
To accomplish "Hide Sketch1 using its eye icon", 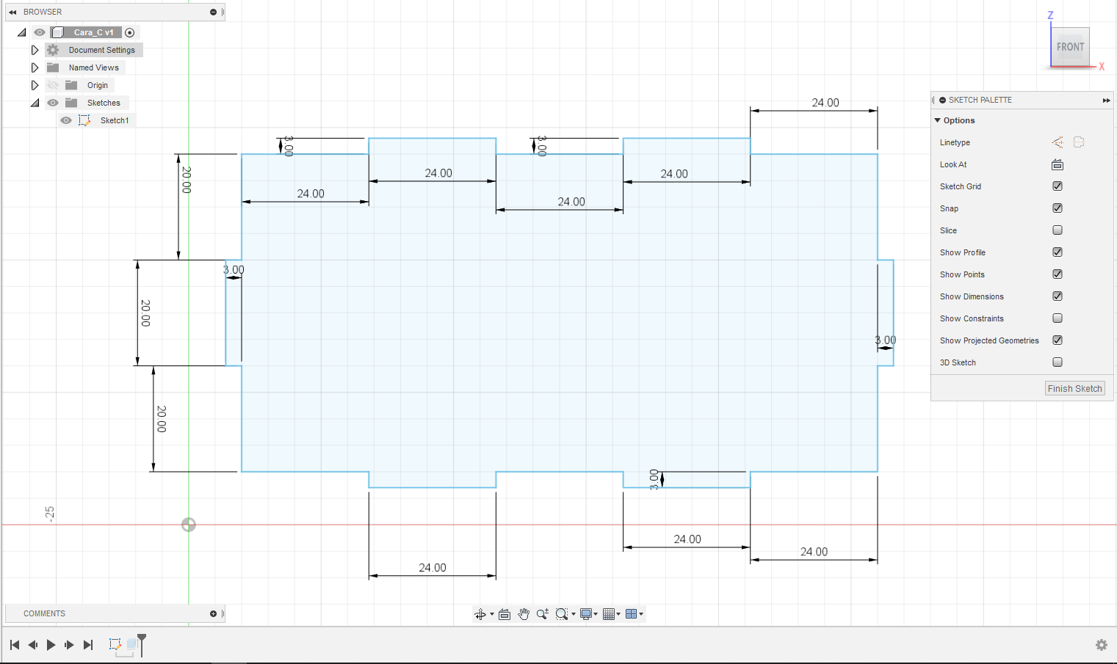I will click(x=66, y=120).
